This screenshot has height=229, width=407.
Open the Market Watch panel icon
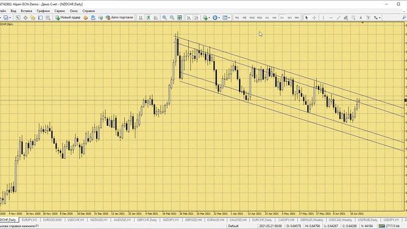(18, 18)
